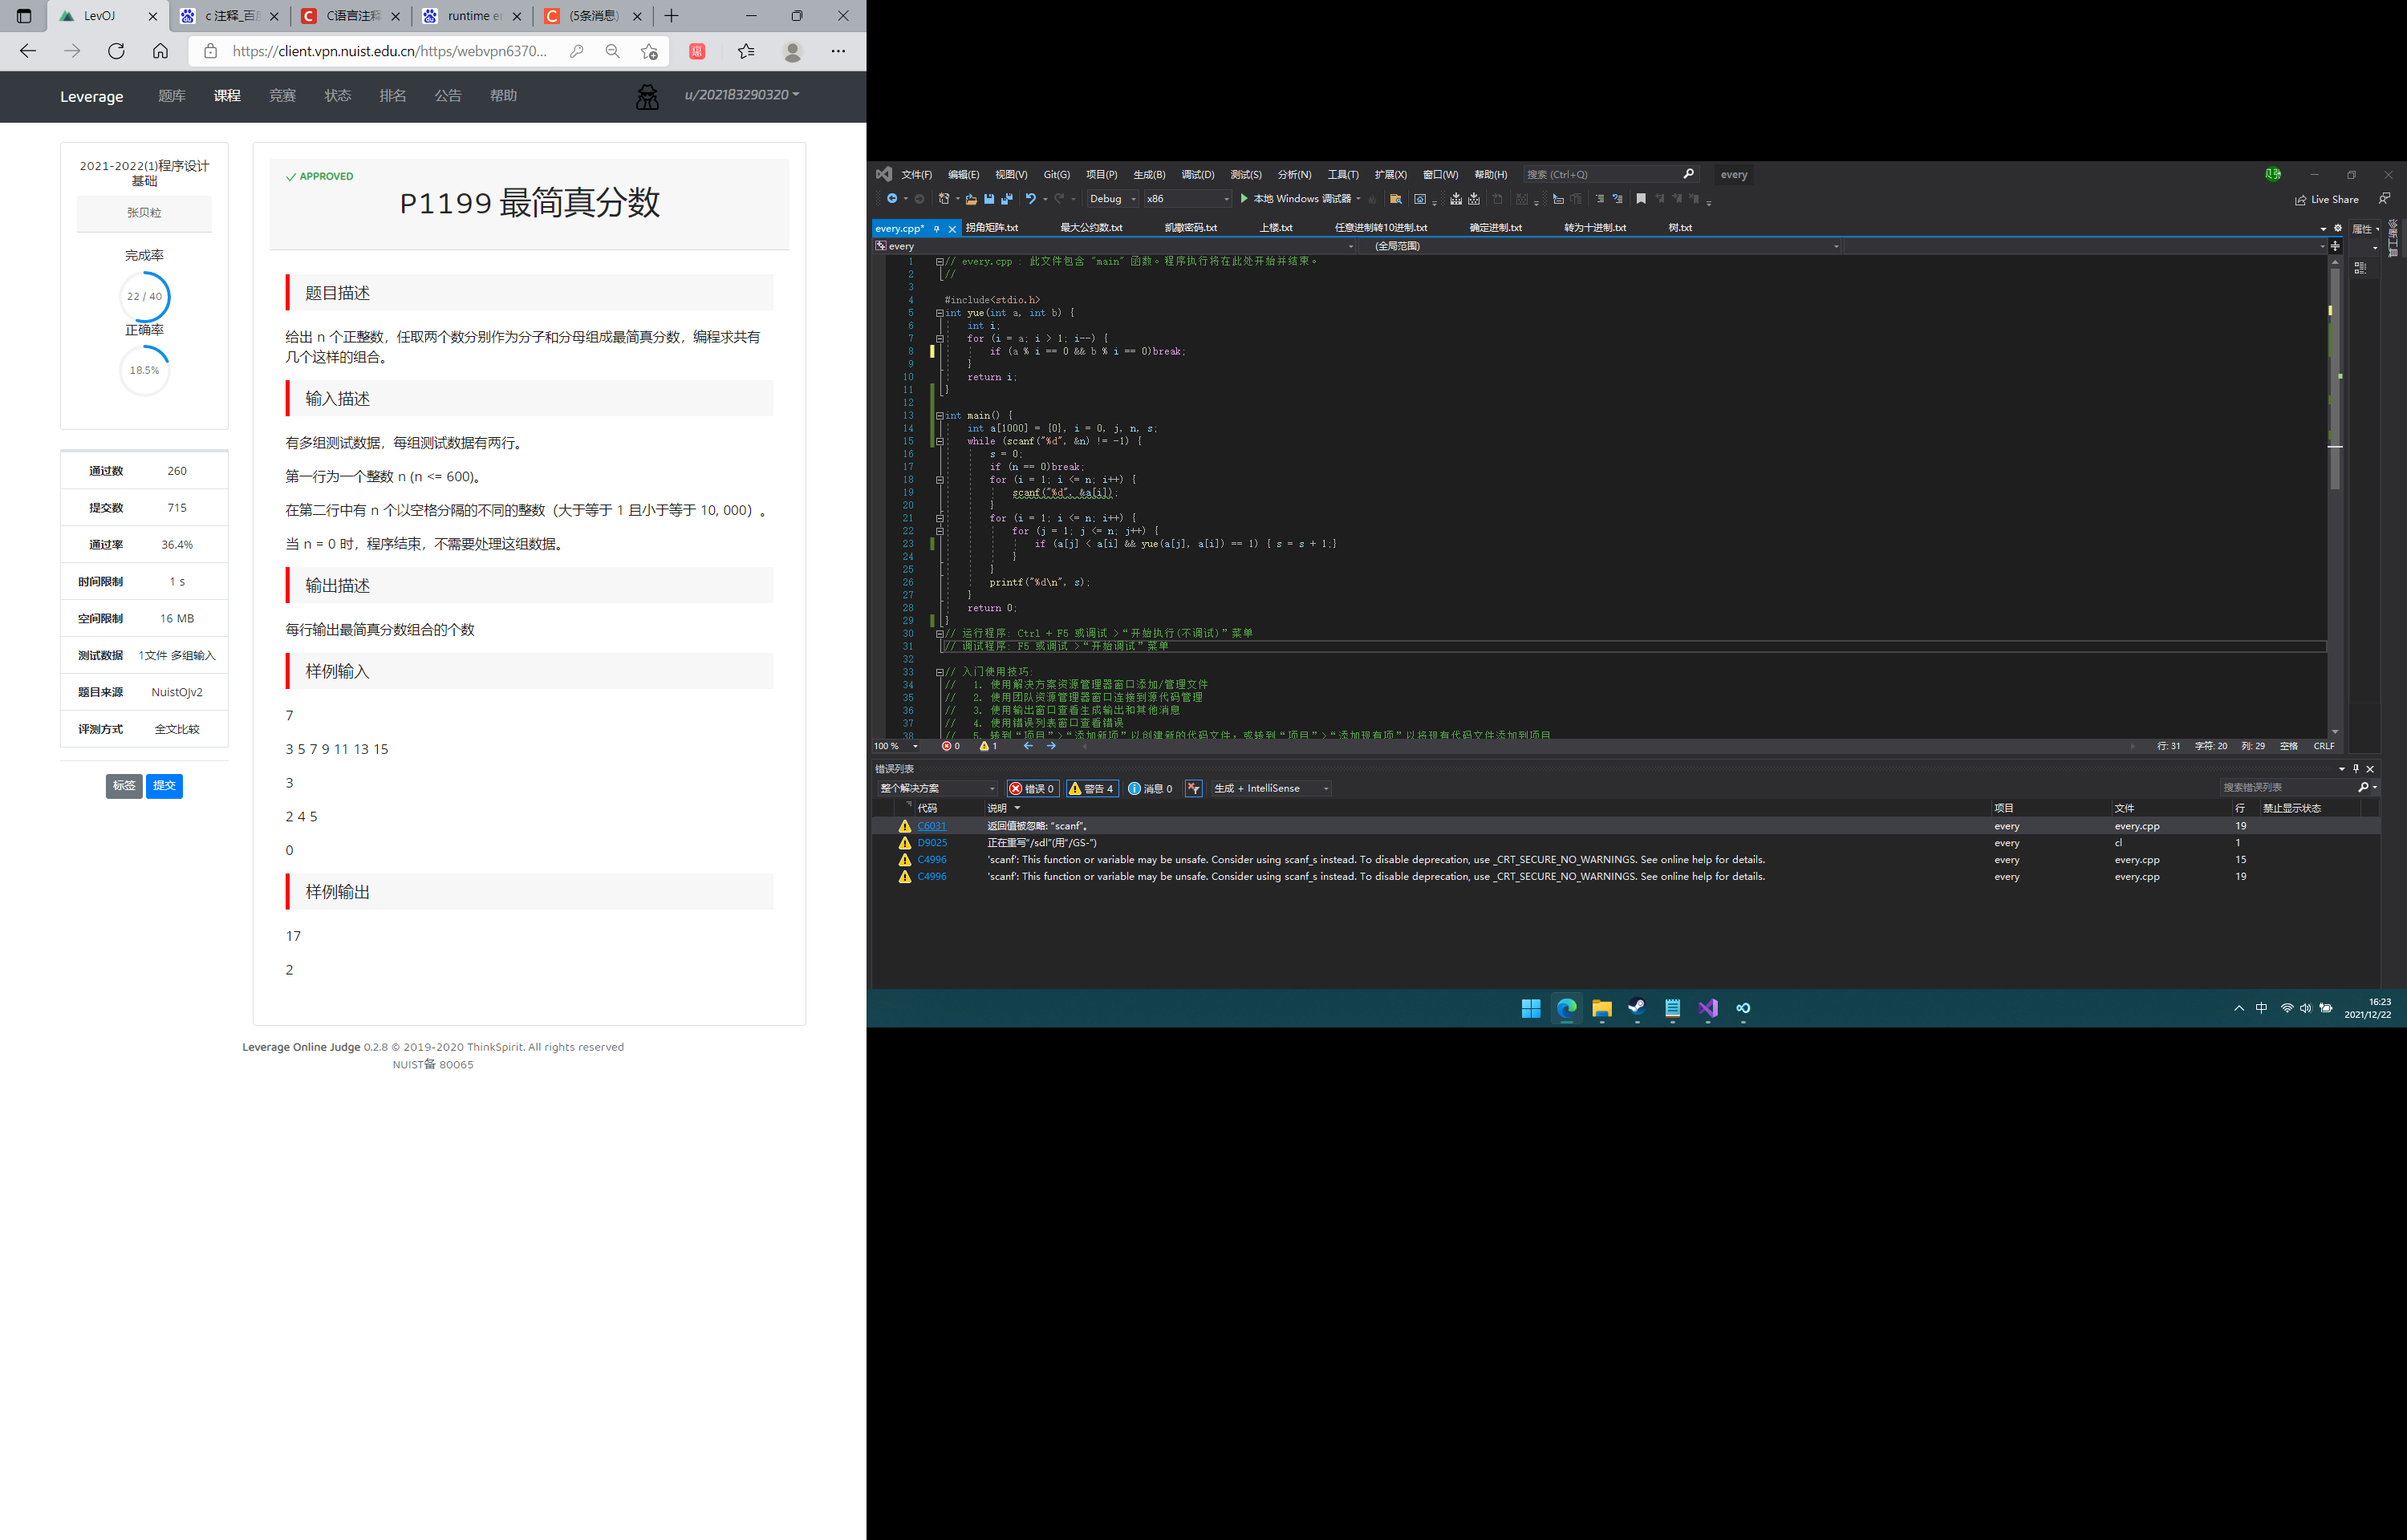
Task: Switch to the 拐角矩阵.txt tab
Action: click(992, 228)
